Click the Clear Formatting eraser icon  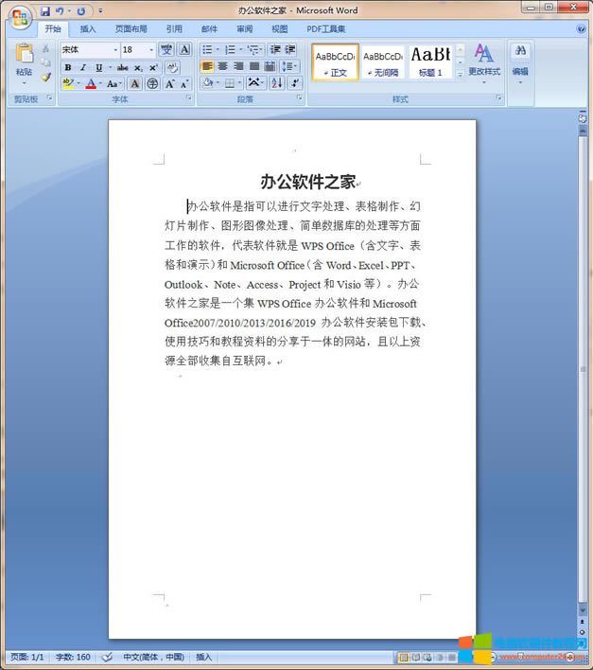pos(172,67)
